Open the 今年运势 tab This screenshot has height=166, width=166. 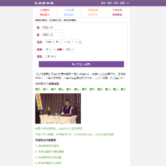[117, 10]
